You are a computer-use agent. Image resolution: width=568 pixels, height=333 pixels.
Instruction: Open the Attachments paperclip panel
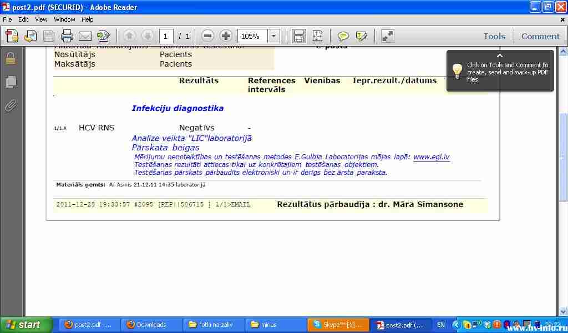(11, 106)
